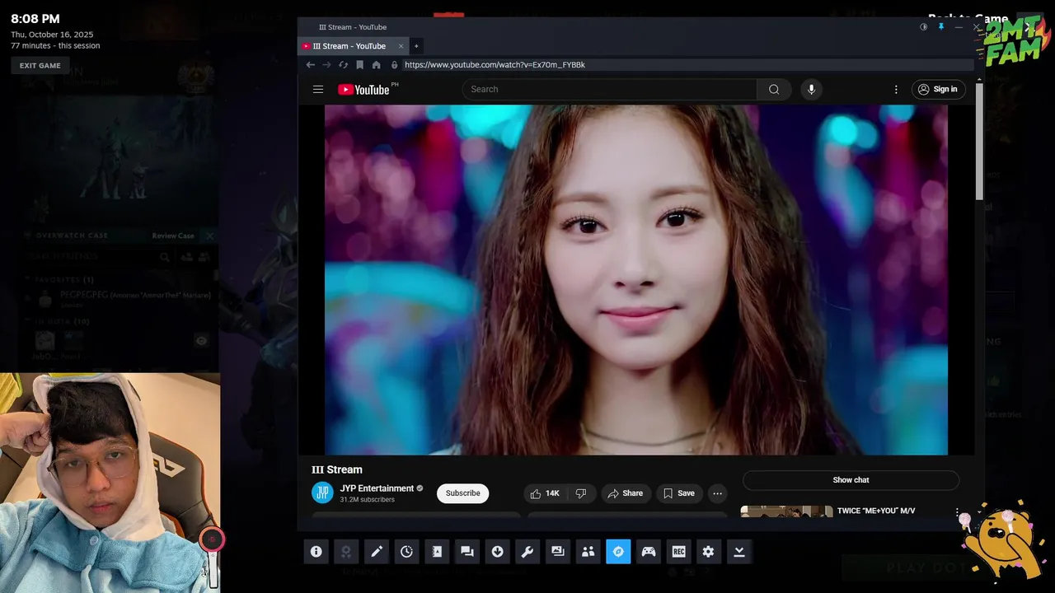
Task: Go forward with the browser forward arrow
Action: 326,65
